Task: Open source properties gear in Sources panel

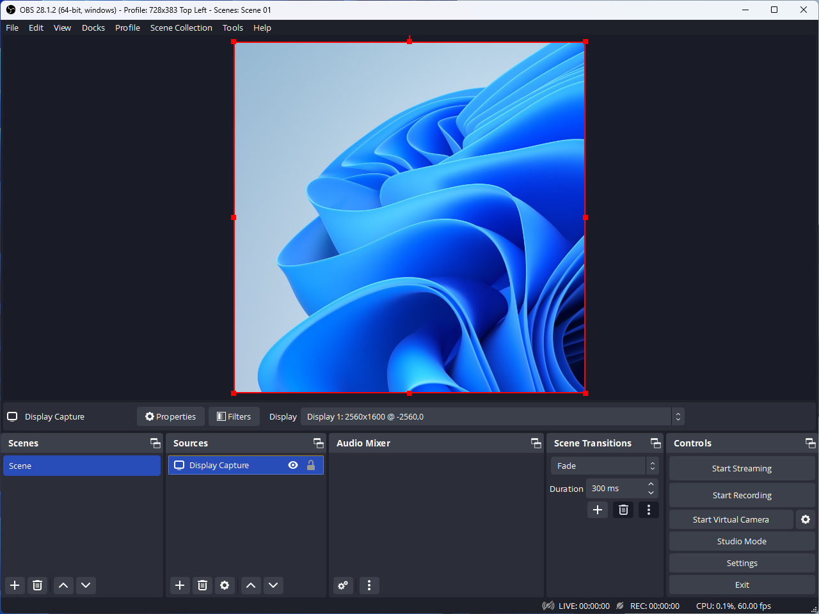Action: click(x=225, y=585)
